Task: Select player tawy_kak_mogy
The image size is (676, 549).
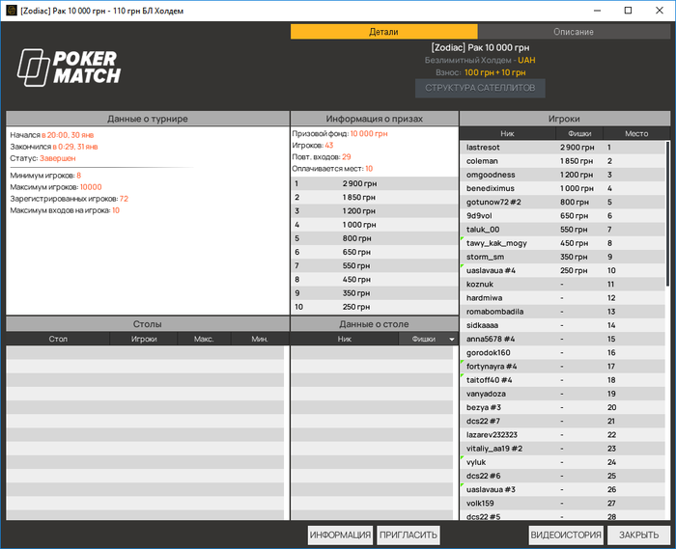Action: pyautogui.click(x=562, y=243)
